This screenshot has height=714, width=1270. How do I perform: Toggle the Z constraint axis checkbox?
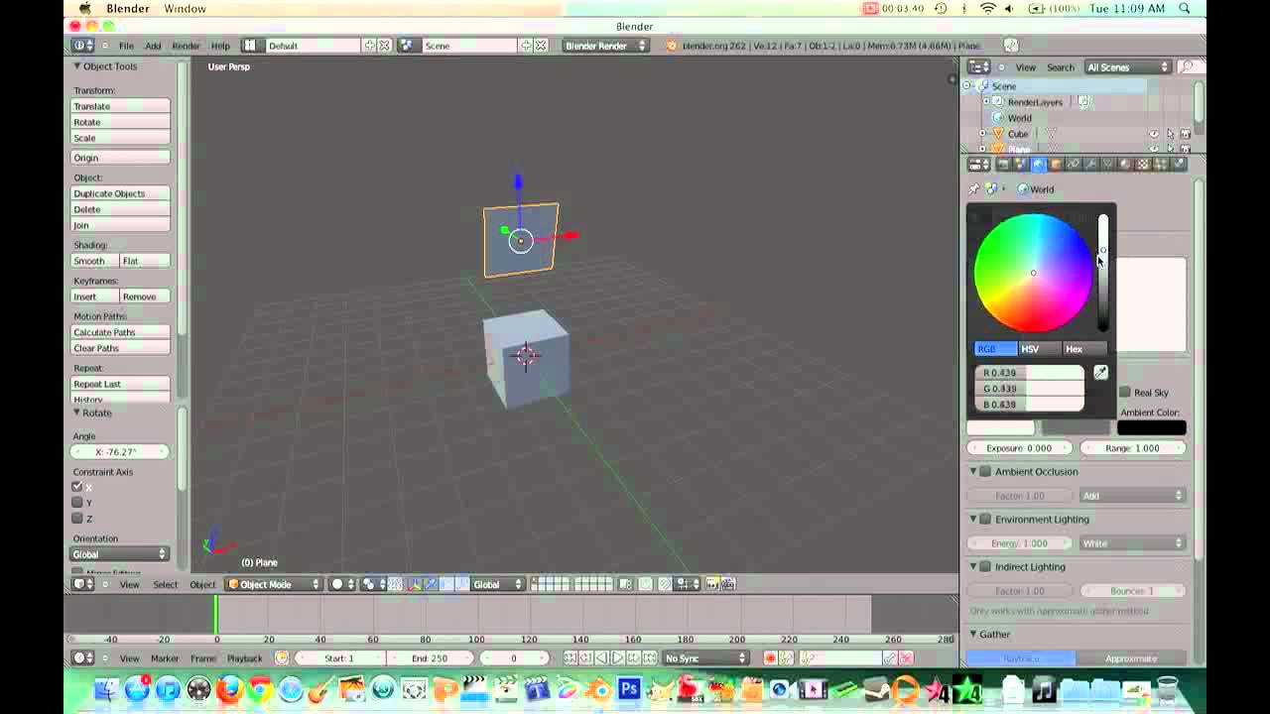pyautogui.click(x=77, y=518)
